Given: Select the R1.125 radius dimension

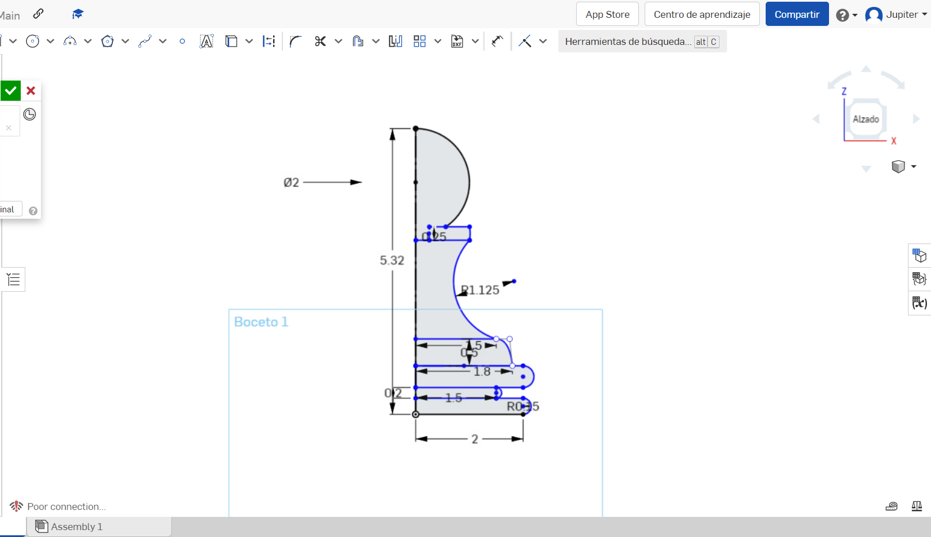Looking at the screenshot, I should coord(480,290).
